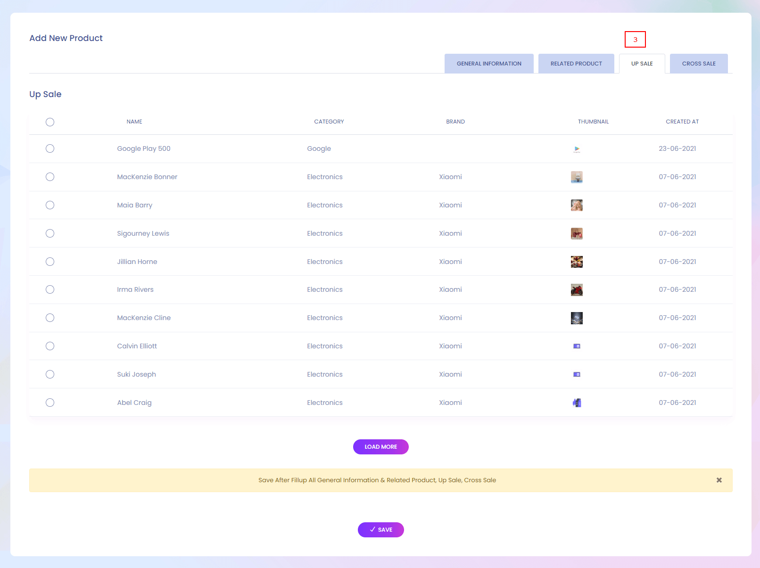Click the Calvin Elliott thumbnail icon

(x=577, y=346)
